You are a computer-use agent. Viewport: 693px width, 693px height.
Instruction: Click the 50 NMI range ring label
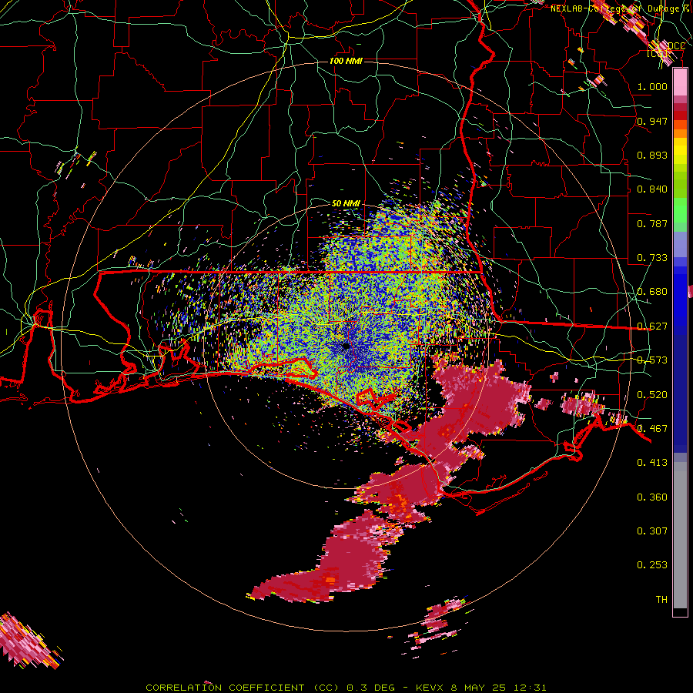(x=346, y=203)
